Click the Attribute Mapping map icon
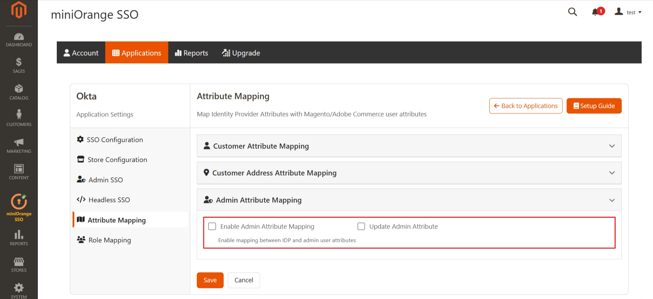Viewport: 653px width, 299px height. 81,220
